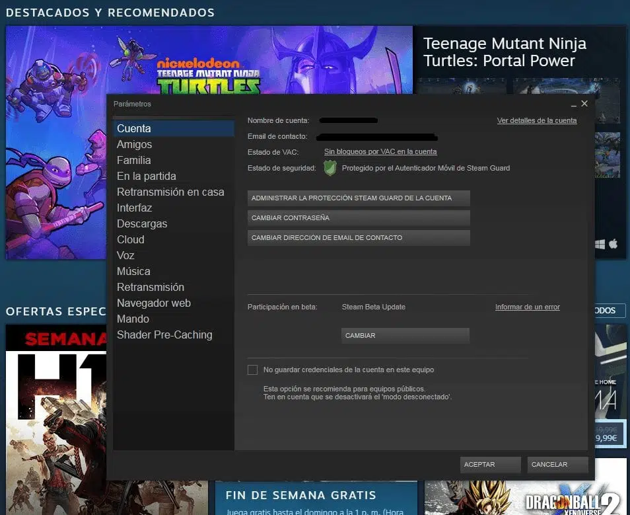The image size is (630, 515).
Task: Click the Protegido por el Autenticador Móvil text
Action: coord(426,168)
